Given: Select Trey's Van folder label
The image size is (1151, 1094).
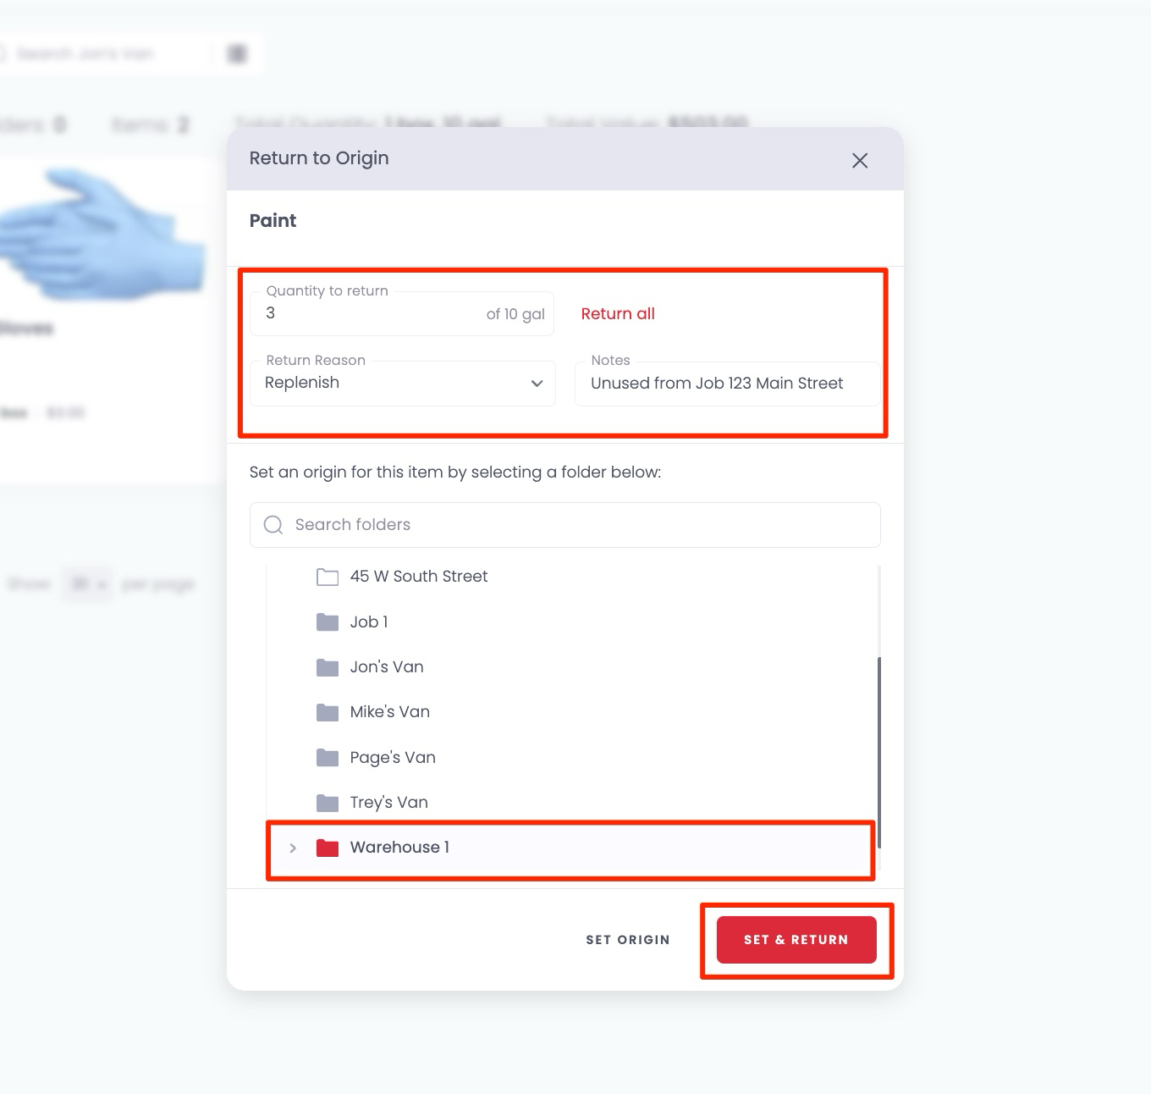Looking at the screenshot, I should pyautogui.click(x=389, y=803).
